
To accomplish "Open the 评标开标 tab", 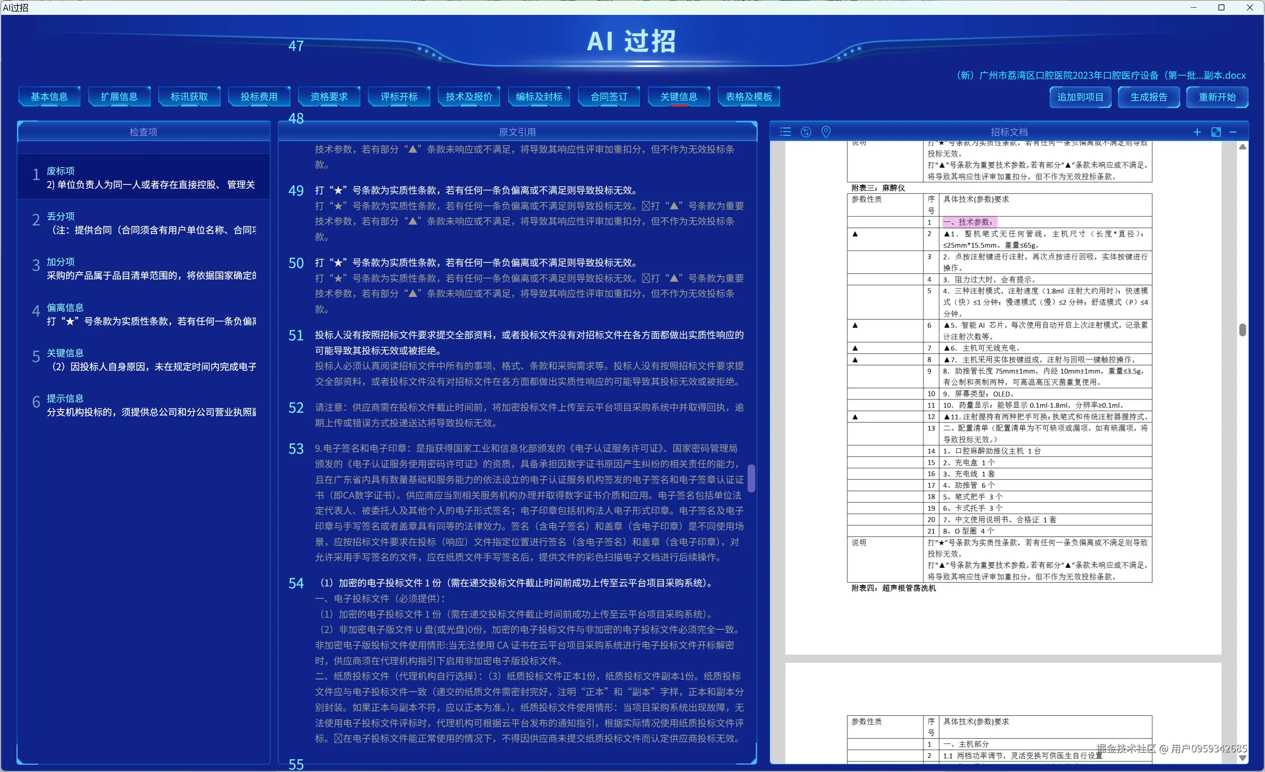I will point(399,96).
